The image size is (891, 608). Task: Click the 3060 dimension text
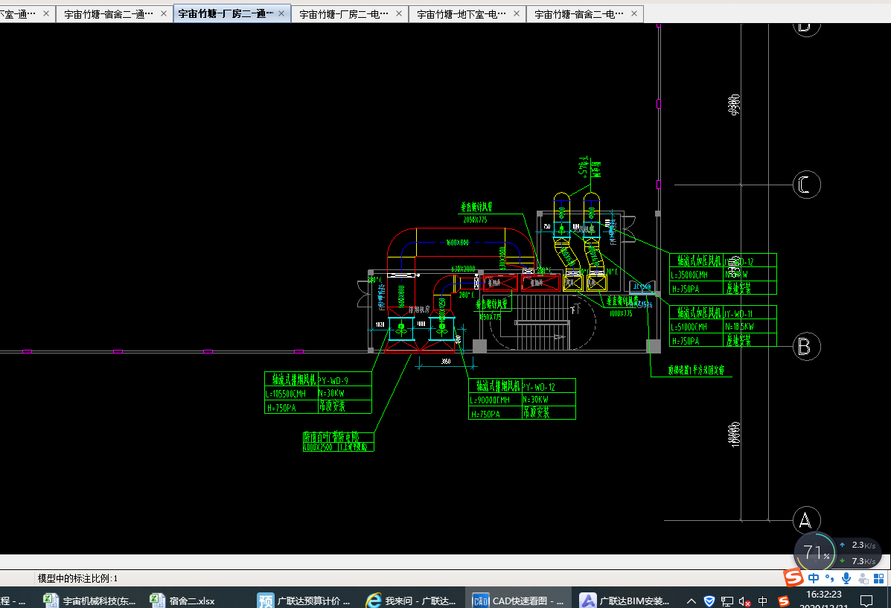pos(446,362)
